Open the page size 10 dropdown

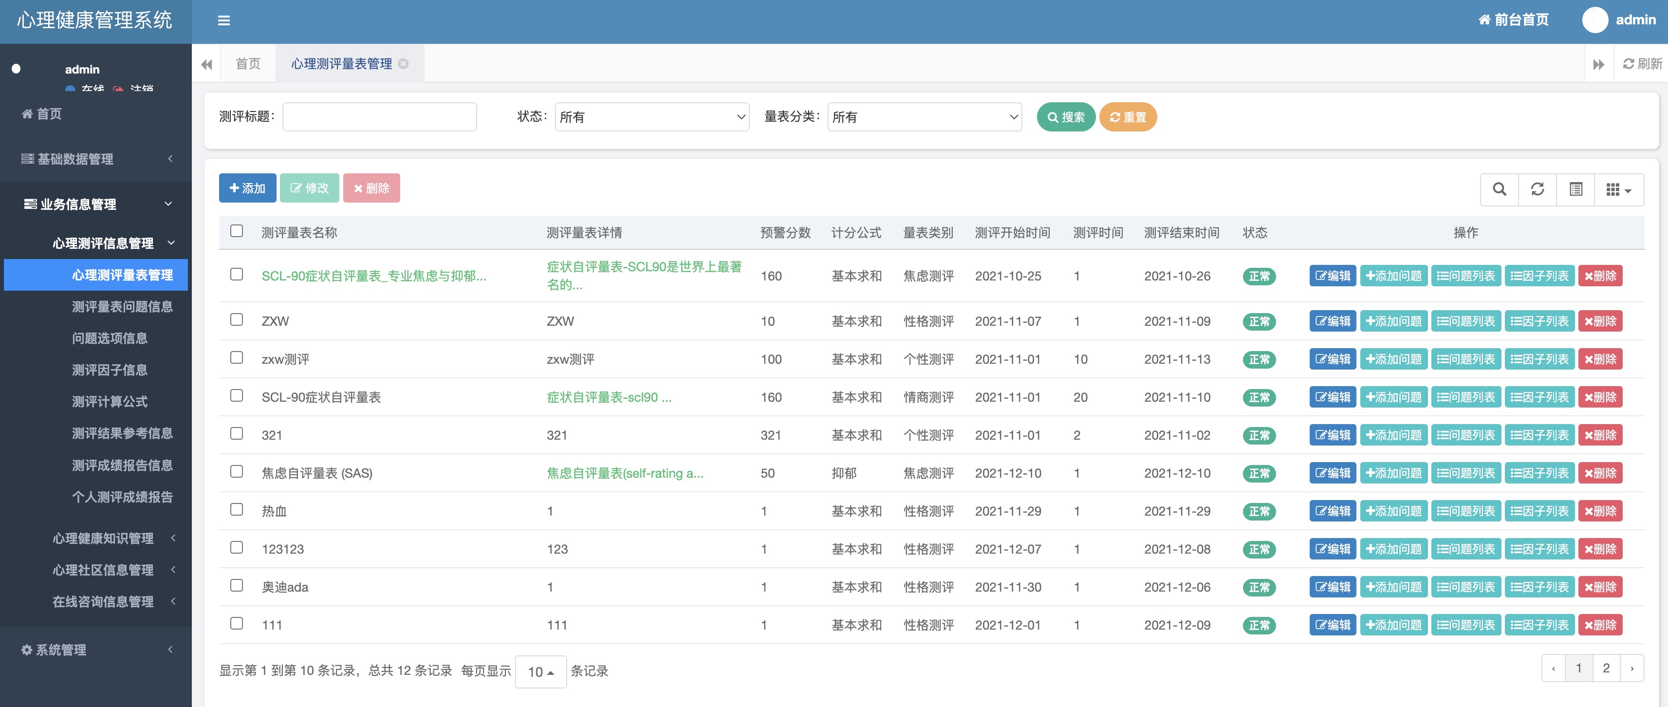click(x=541, y=671)
